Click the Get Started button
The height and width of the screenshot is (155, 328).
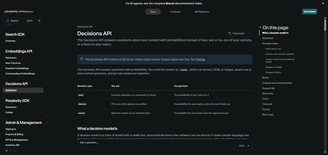click(310, 11)
